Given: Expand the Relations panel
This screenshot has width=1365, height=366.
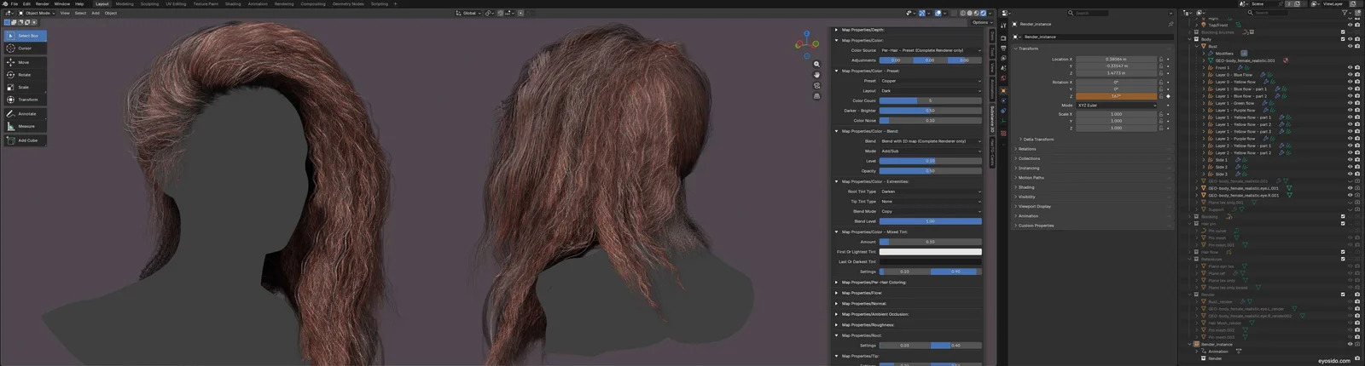Looking at the screenshot, I should pos(1025,149).
